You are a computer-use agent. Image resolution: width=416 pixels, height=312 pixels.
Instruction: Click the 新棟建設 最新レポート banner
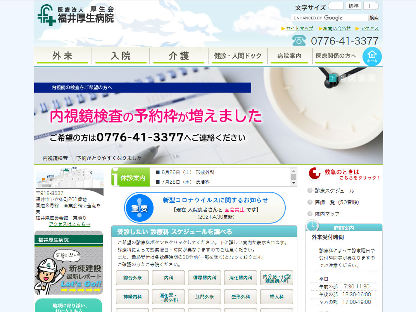point(69,263)
